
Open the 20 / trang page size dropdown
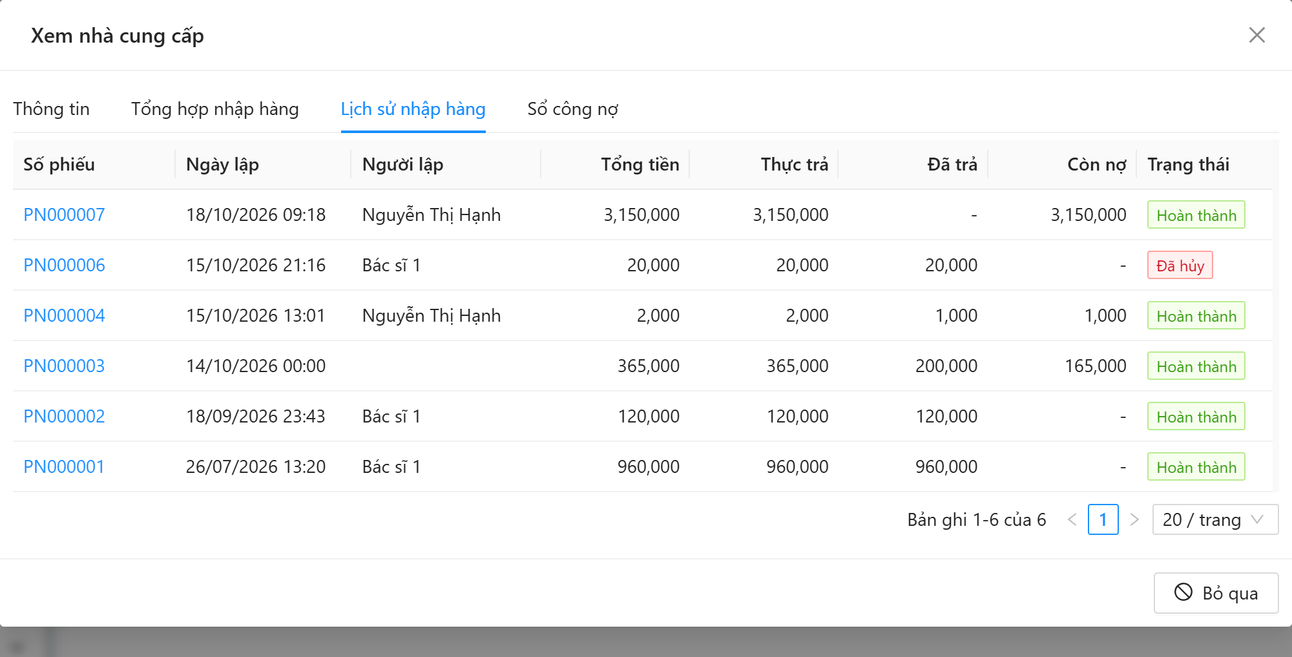tap(1215, 519)
